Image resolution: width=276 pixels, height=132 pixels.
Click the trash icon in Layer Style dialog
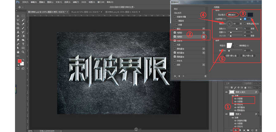click(205, 76)
